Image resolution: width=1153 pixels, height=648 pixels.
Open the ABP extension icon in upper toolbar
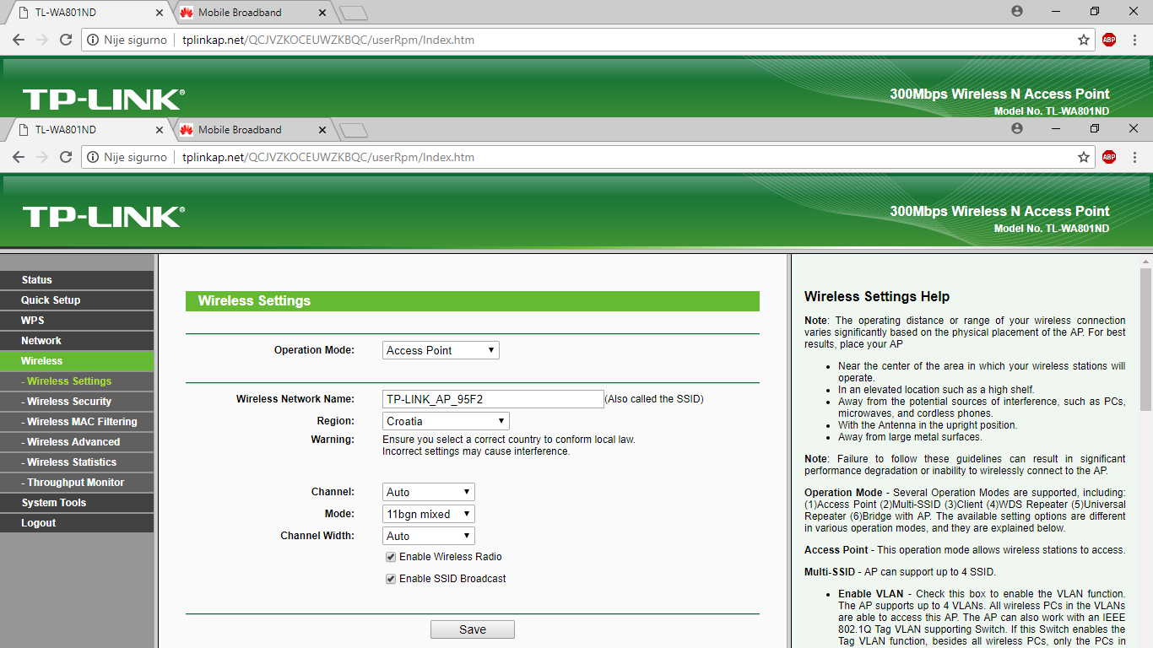click(1109, 40)
